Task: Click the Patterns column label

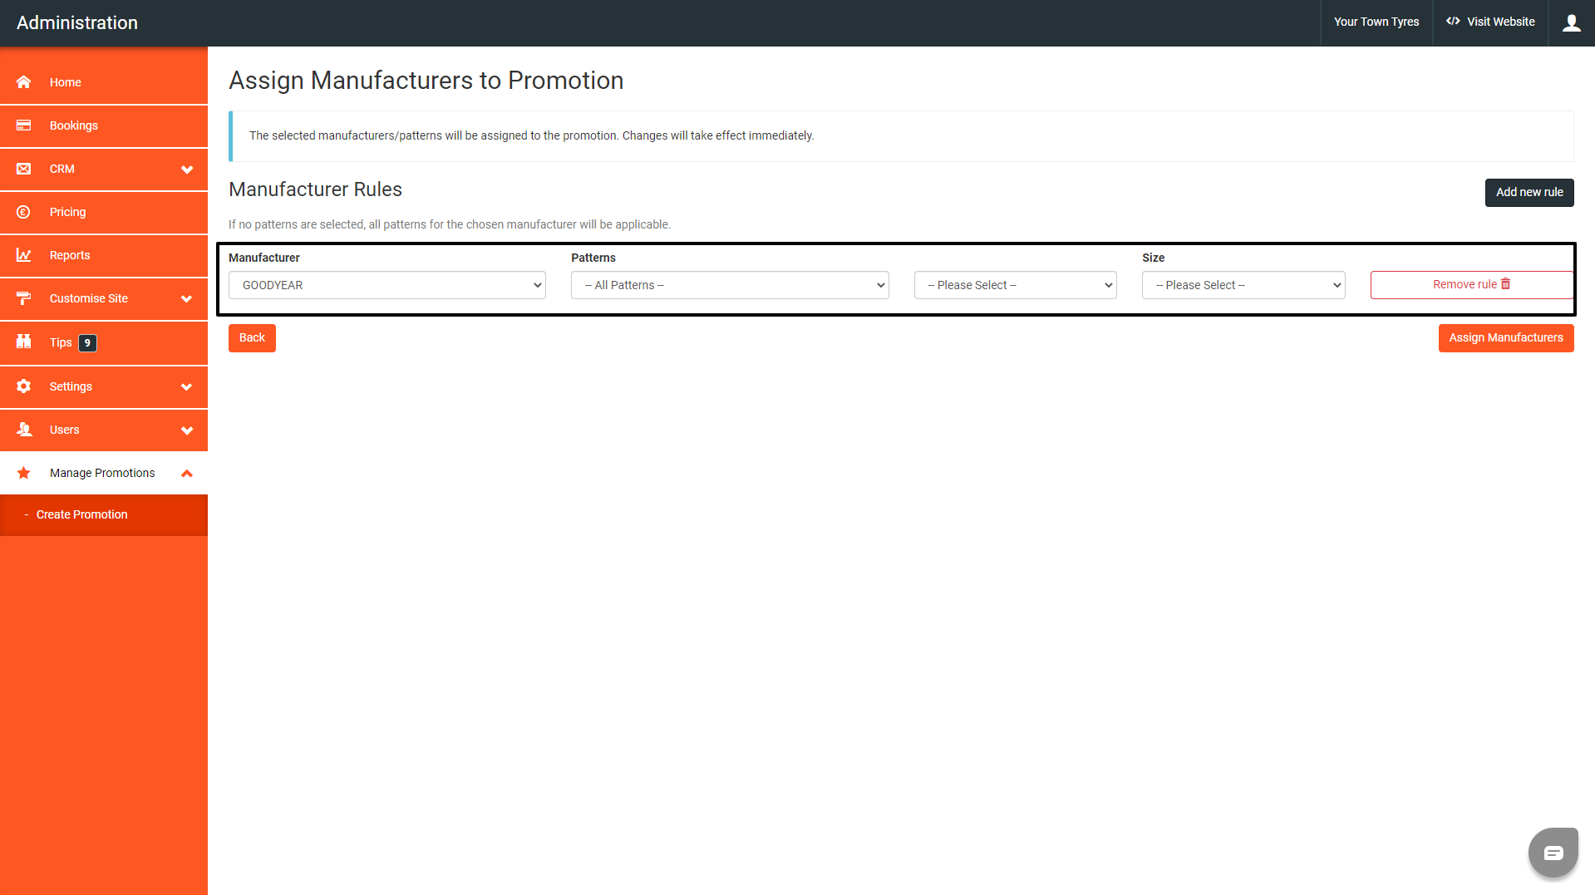Action: click(593, 258)
